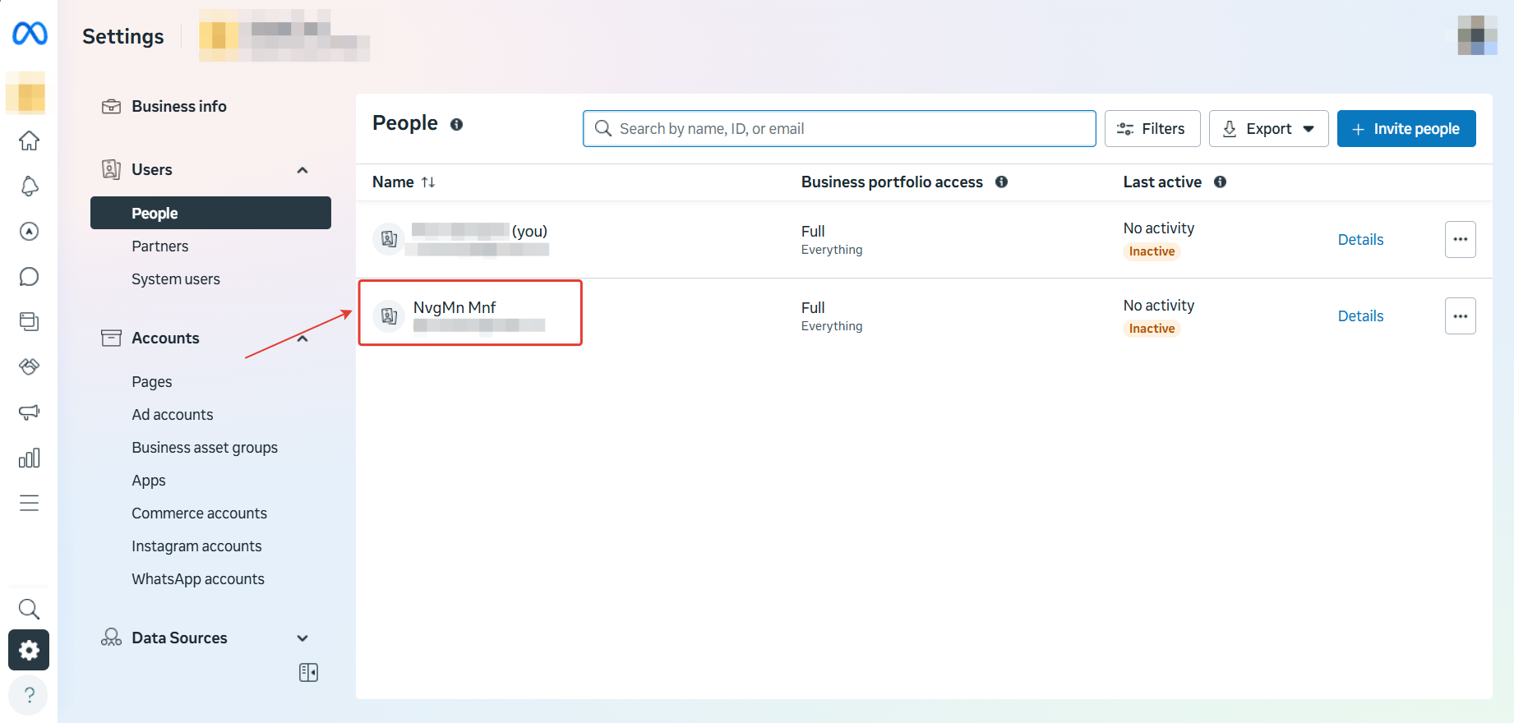The width and height of the screenshot is (1514, 723).
Task: Click the Meta logo icon
Action: coord(30,34)
